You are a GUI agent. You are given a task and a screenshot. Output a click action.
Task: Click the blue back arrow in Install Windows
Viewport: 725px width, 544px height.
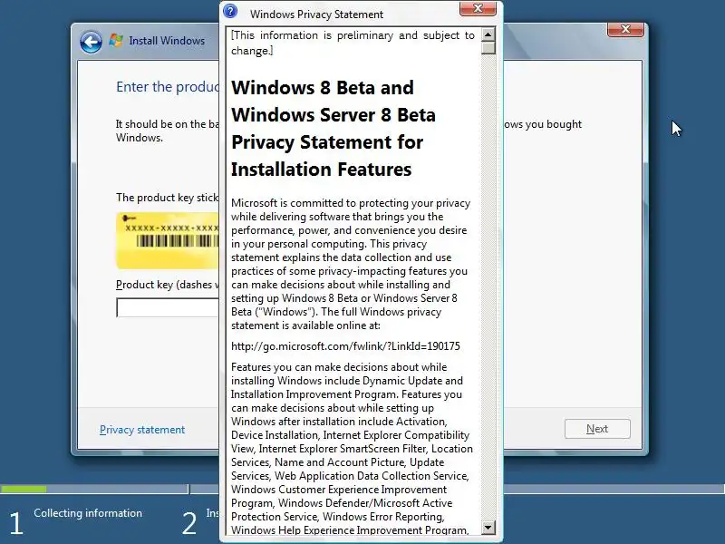tap(91, 43)
